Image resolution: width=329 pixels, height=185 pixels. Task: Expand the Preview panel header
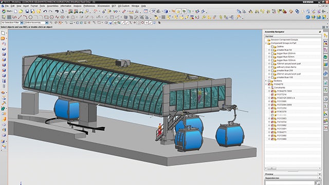click(x=293, y=174)
